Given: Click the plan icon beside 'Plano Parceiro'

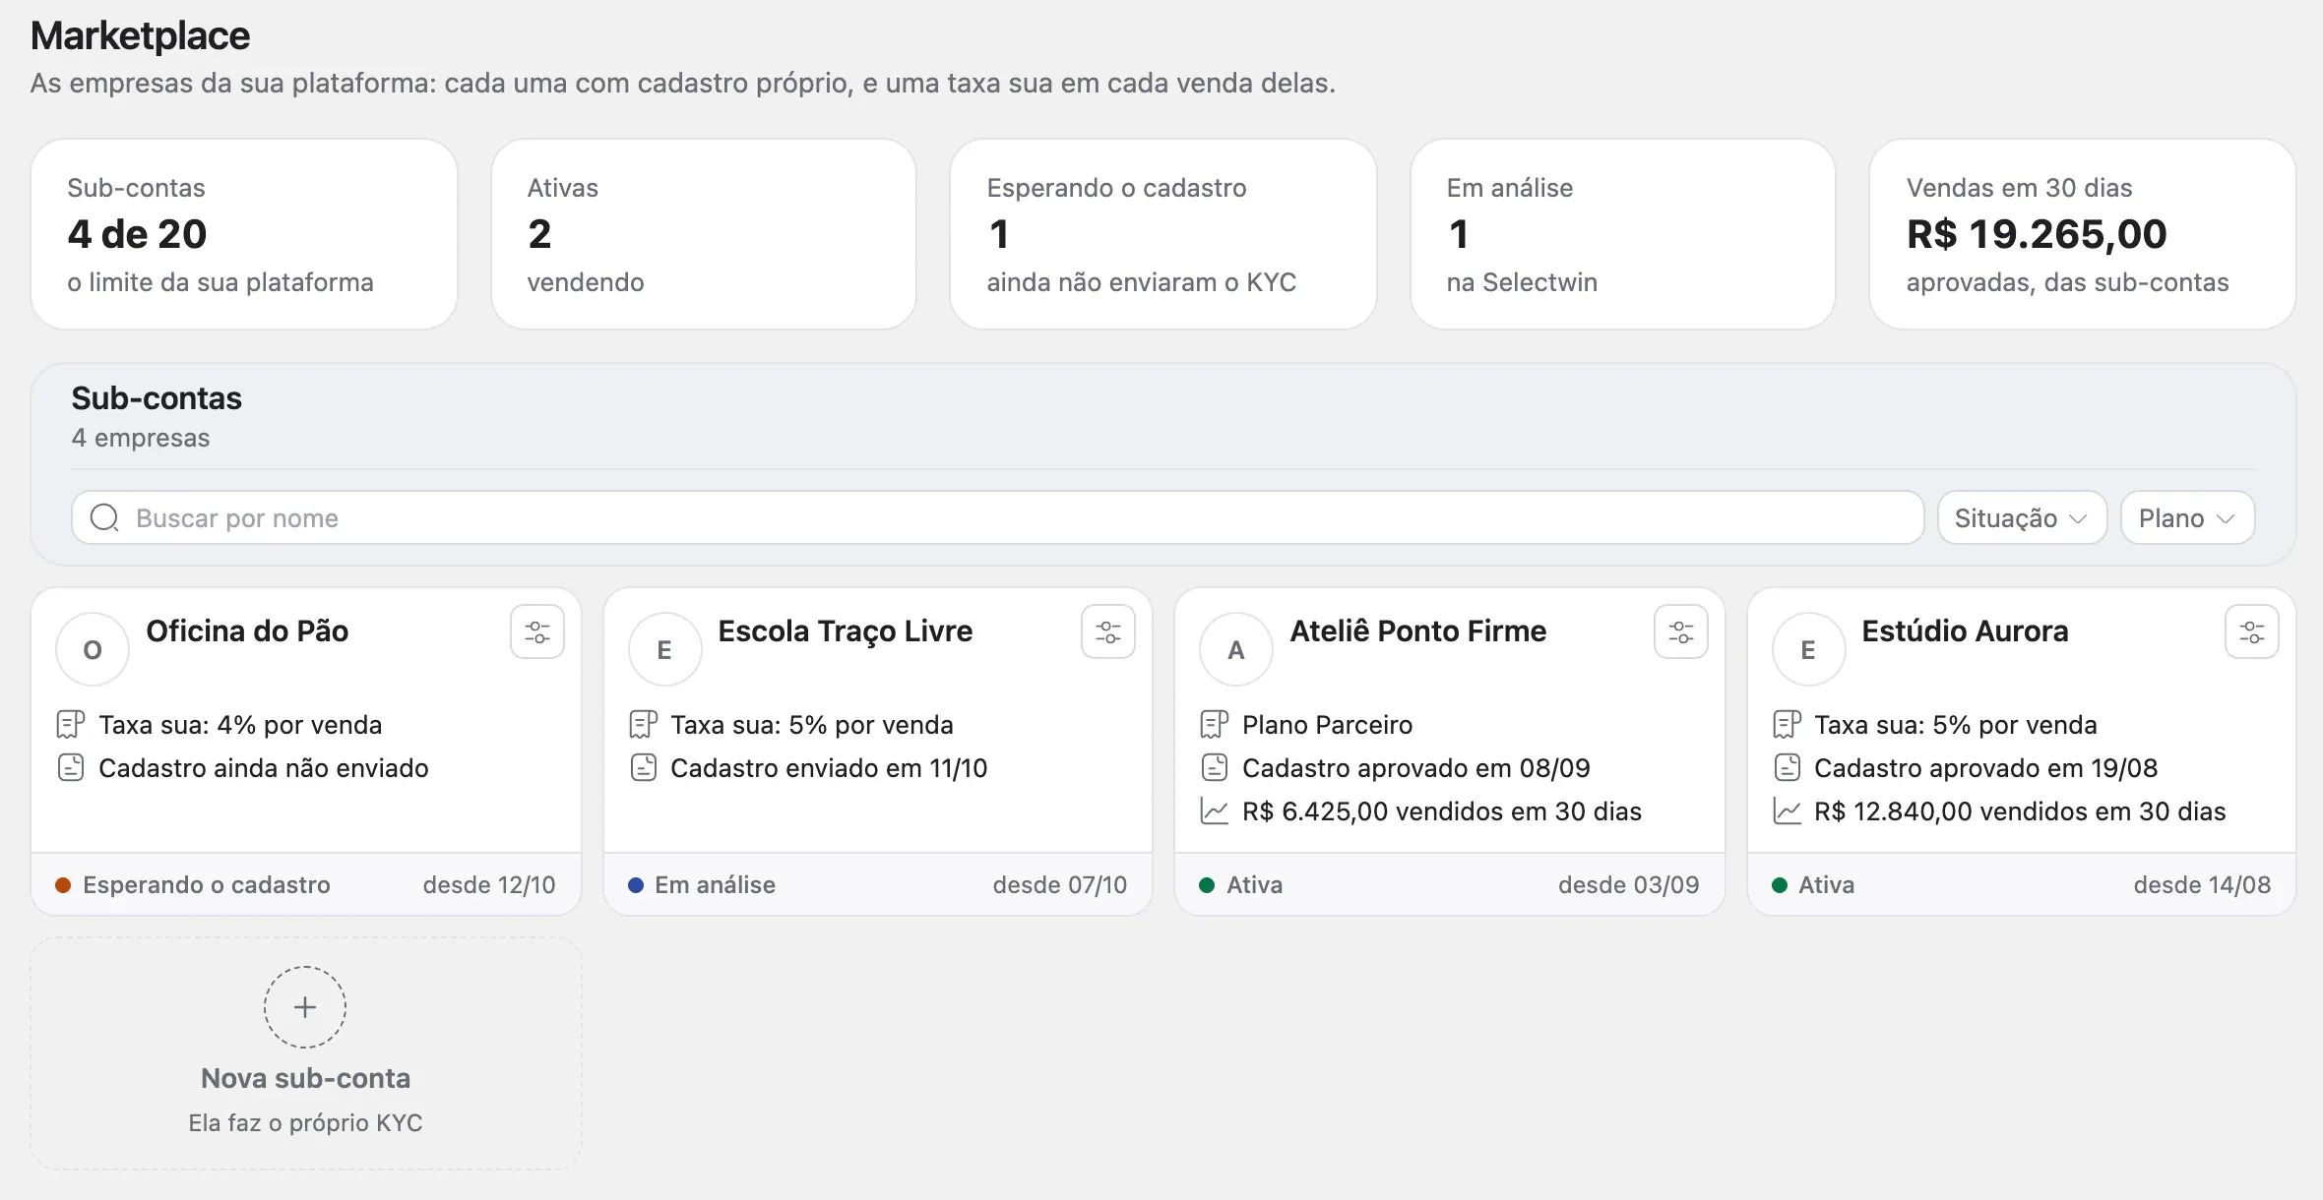Looking at the screenshot, I should pos(1215,725).
